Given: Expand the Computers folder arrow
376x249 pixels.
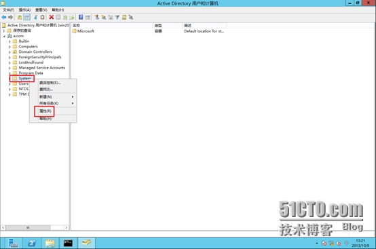Looking at the screenshot, I should (10, 47).
